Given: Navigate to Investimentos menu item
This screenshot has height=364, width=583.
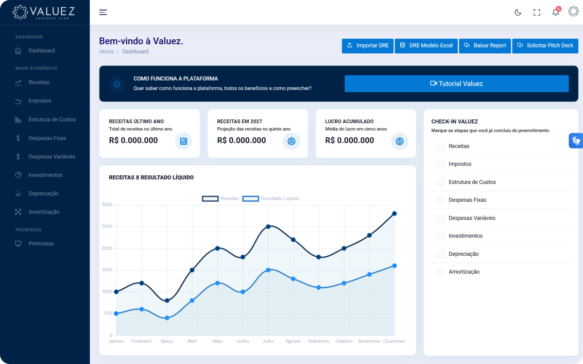Looking at the screenshot, I should pyautogui.click(x=45, y=175).
